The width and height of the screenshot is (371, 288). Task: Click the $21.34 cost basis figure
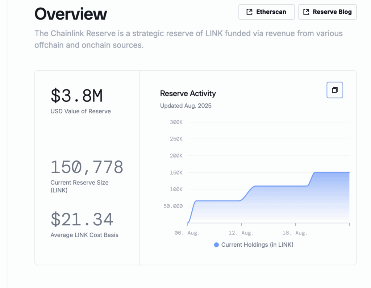pyautogui.click(x=82, y=219)
